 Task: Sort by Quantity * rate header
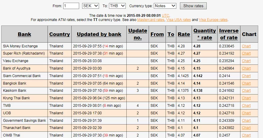point(205,34)
